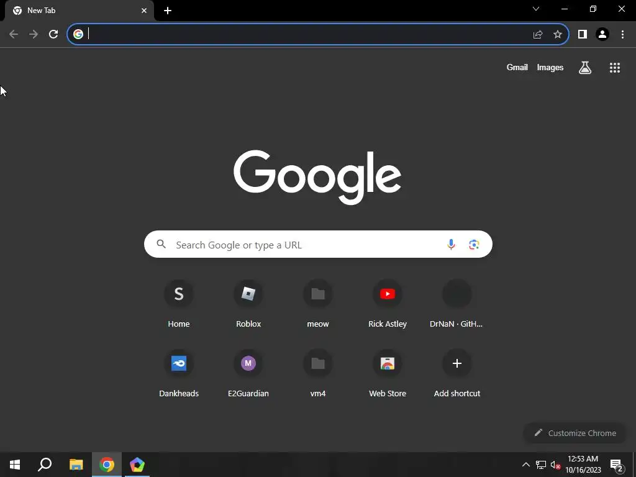
Task: Open the vm4 shortcut
Action: click(x=318, y=373)
